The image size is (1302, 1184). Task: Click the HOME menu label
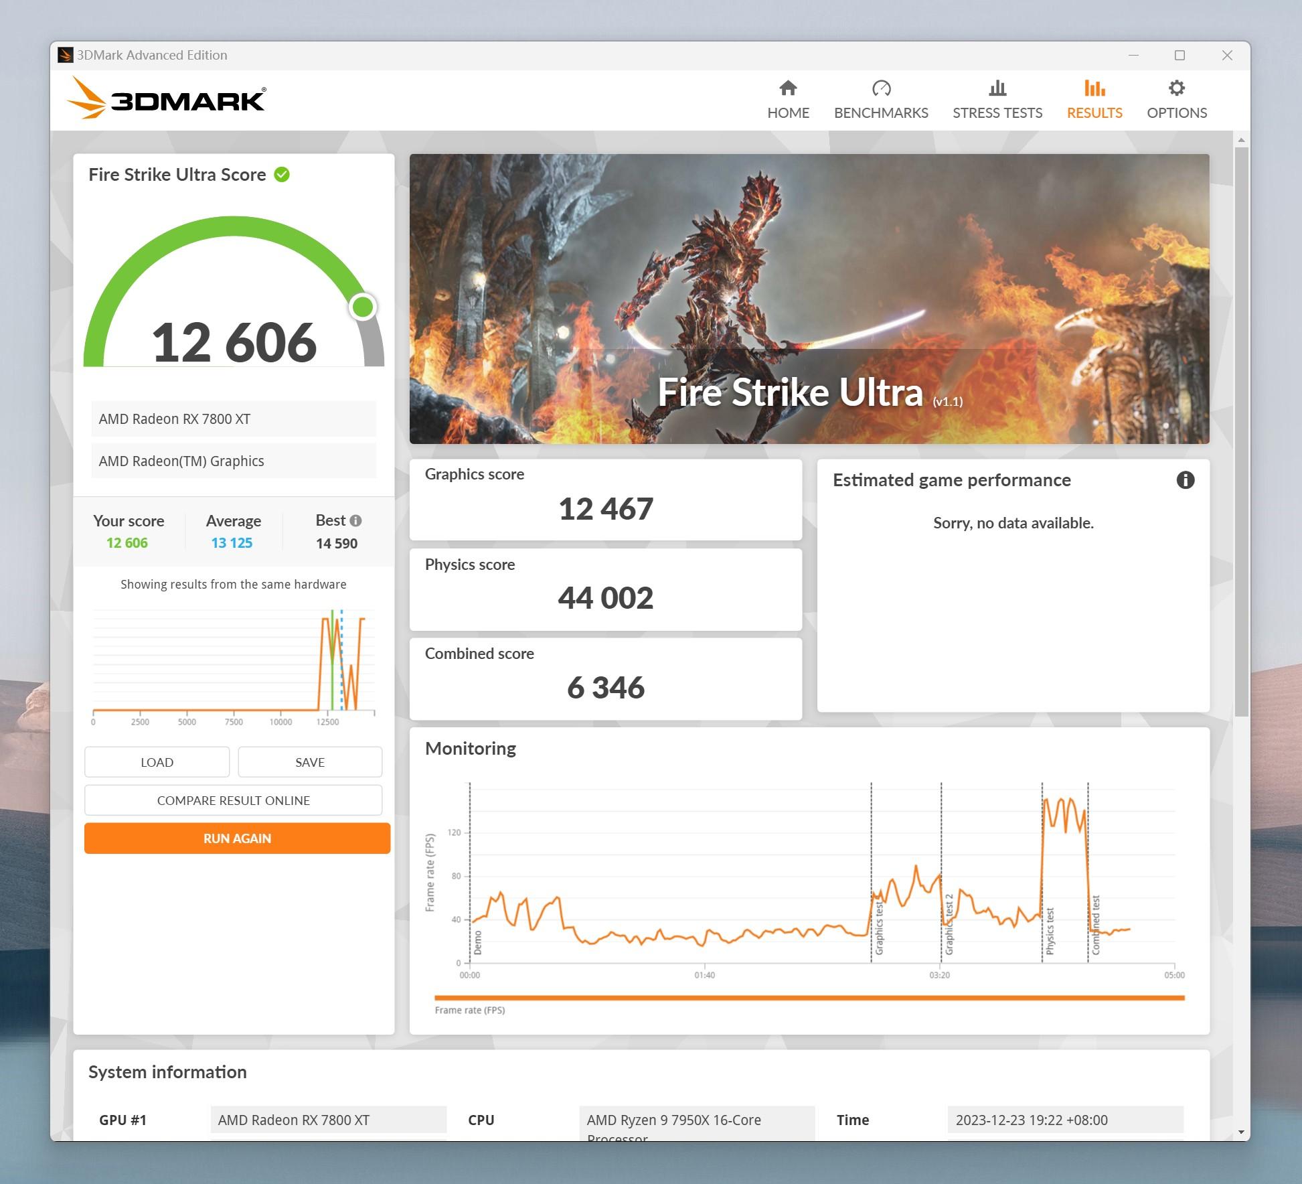788,113
